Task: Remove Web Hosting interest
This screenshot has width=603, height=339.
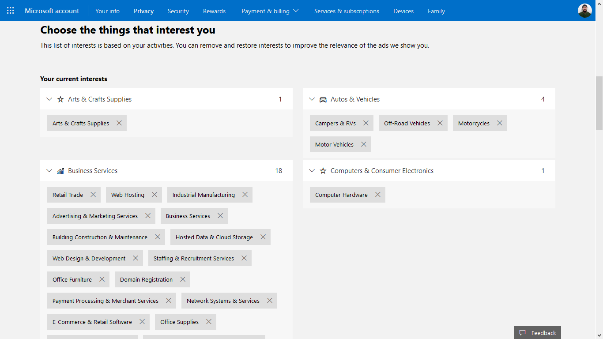Action: (155, 195)
